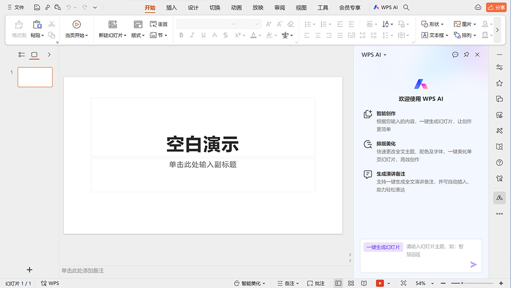Open the WPS AI chat history icon

pyautogui.click(x=455, y=54)
